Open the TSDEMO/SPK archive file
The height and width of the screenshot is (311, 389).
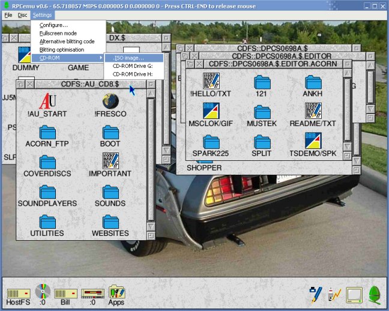(313, 141)
